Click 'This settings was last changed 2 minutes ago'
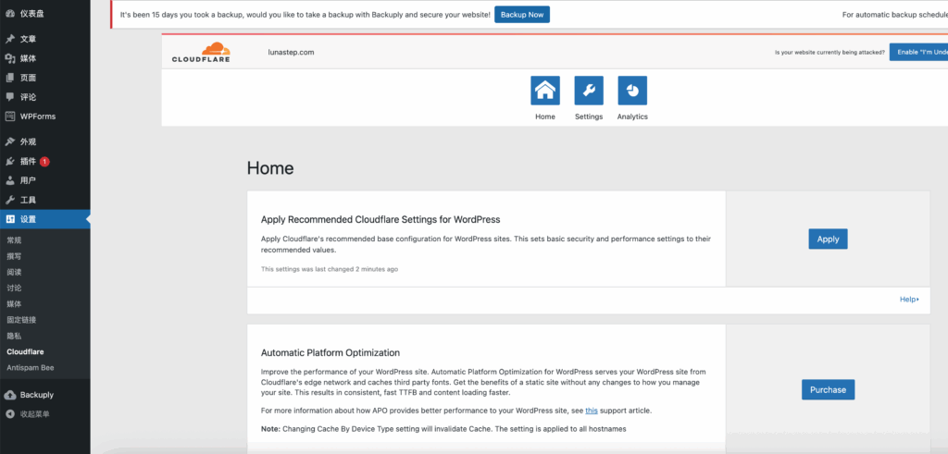The image size is (948, 454). [x=330, y=269]
